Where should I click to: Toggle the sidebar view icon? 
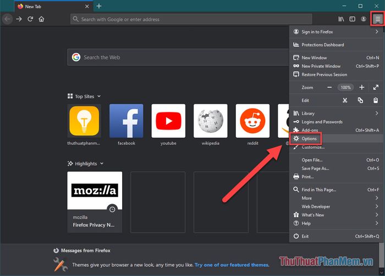click(x=353, y=19)
